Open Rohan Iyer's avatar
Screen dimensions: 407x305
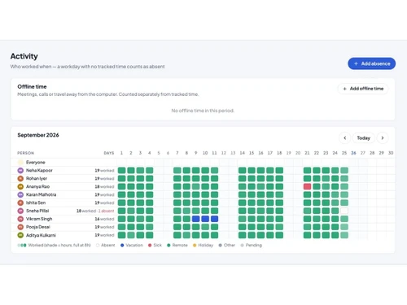[x=20, y=178]
